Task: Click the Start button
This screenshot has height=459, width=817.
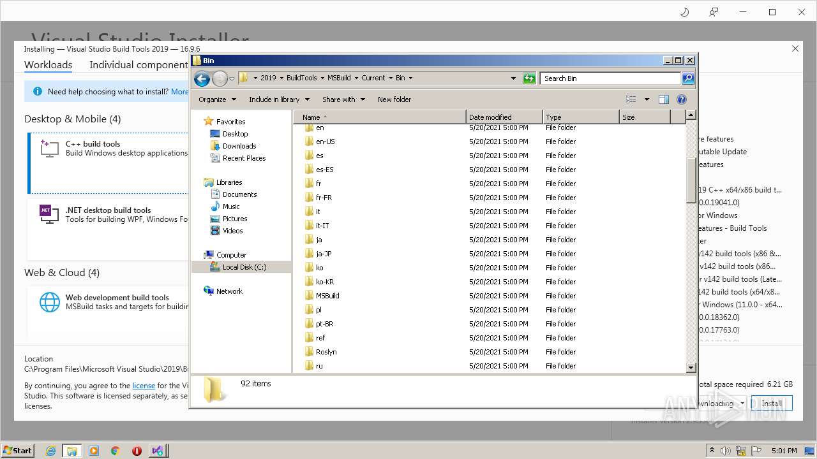Action: coord(17,451)
